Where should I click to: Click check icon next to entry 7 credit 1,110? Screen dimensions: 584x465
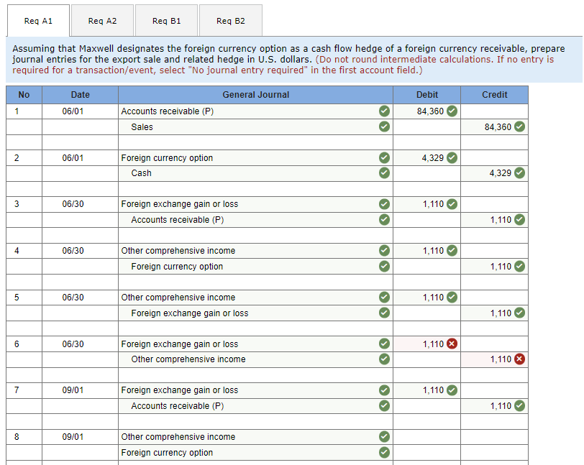tap(519, 405)
